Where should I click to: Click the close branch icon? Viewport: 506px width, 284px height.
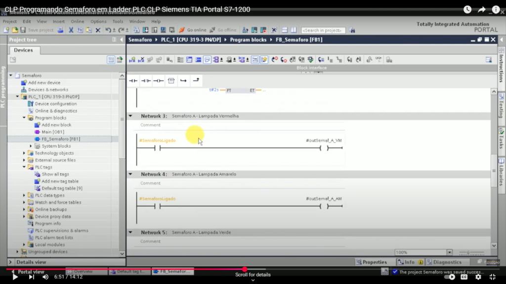196,80
